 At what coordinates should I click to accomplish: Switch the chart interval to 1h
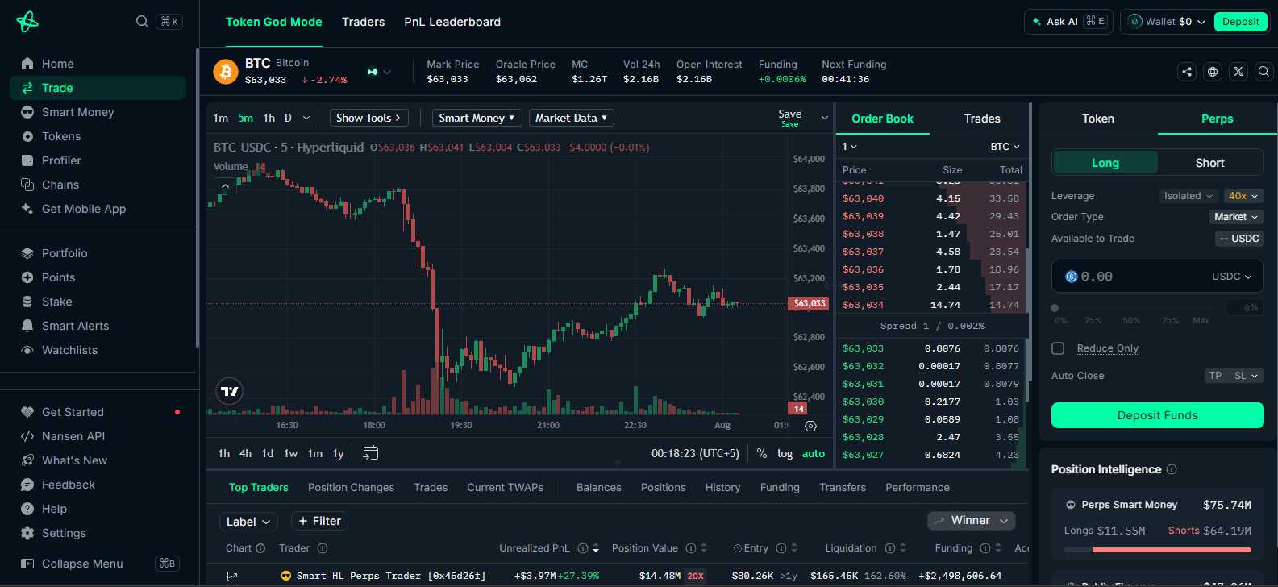pos(269,118)
